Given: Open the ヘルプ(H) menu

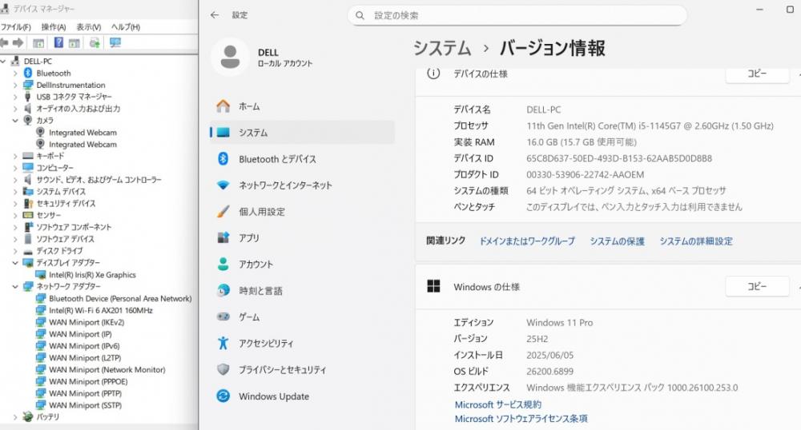Looking at the screenshot, I should 126,27.
